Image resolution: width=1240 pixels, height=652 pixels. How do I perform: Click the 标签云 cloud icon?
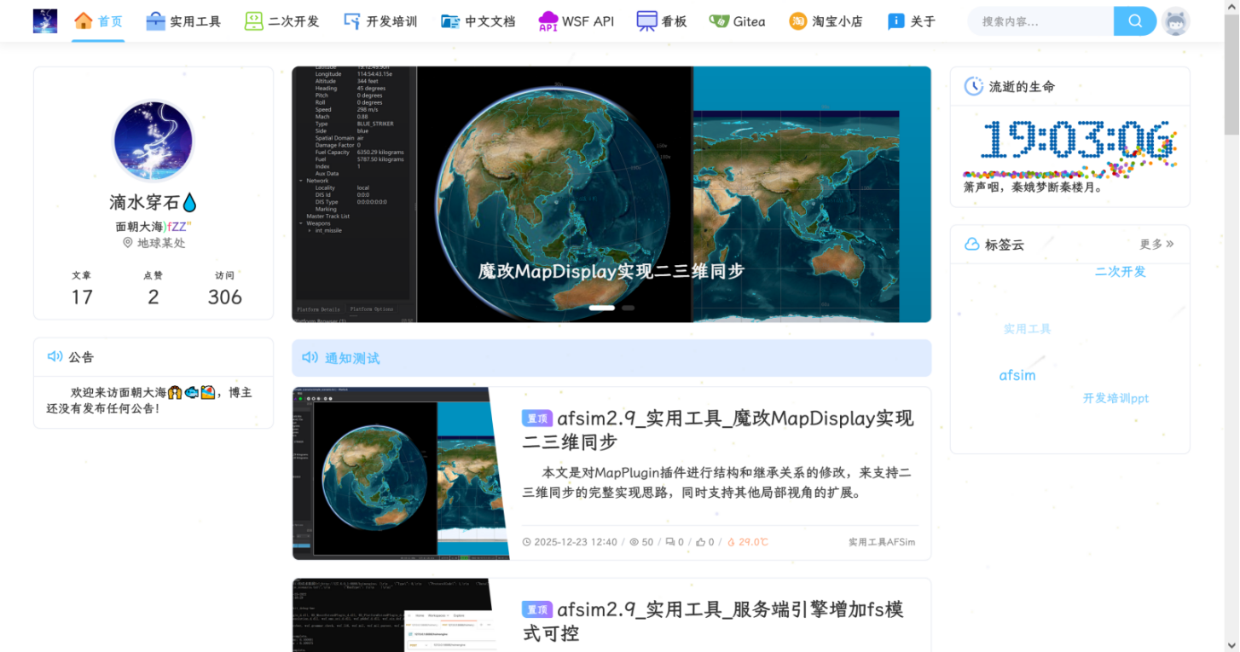coord(971,245)
